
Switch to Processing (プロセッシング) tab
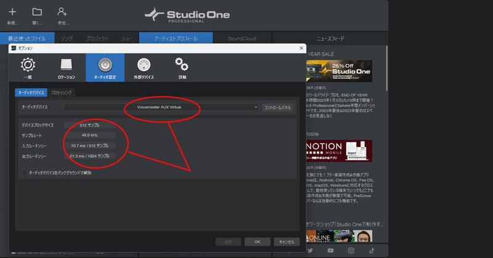61,93
